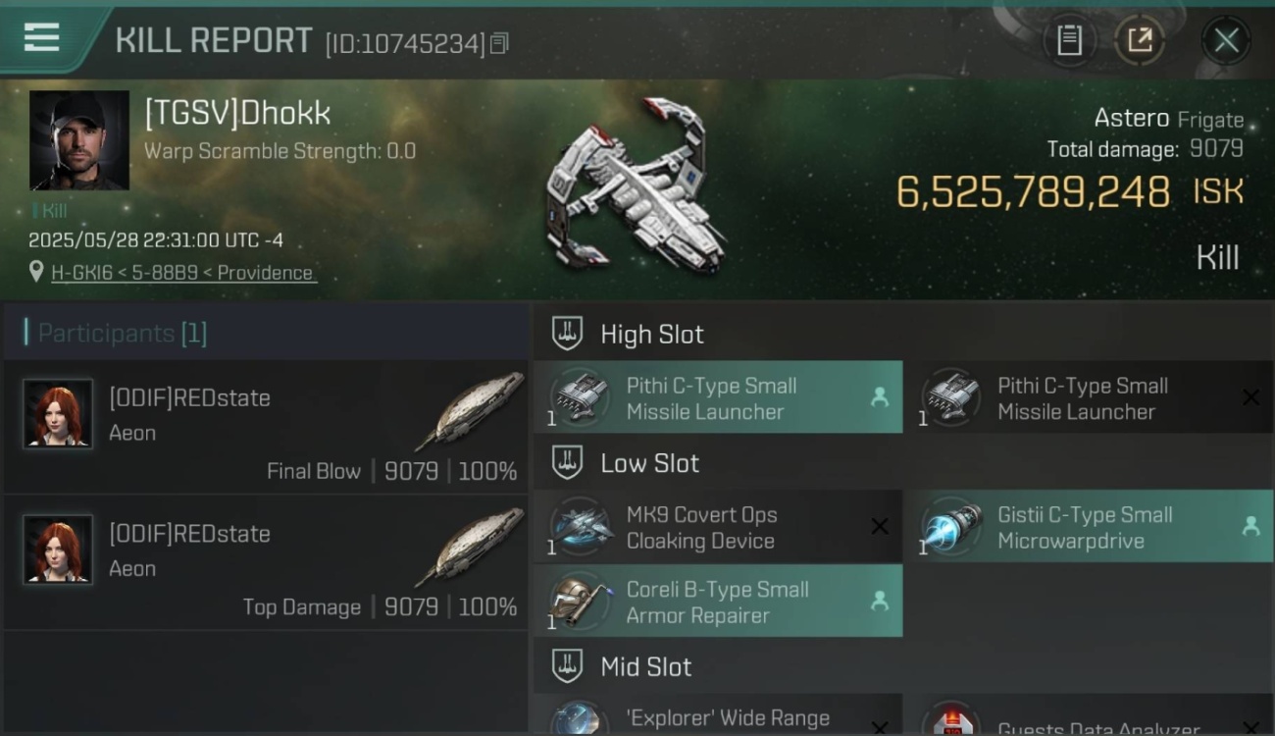Open REDstate's portrait in Final Blow row

coord(58,414)
